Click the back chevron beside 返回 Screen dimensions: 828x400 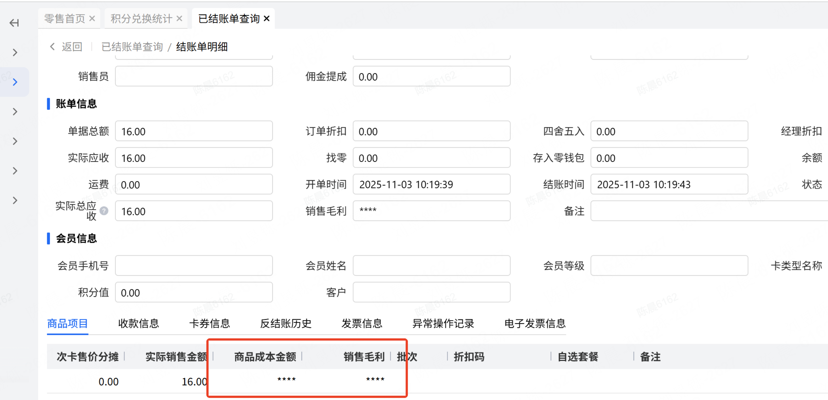click(52, 47)
